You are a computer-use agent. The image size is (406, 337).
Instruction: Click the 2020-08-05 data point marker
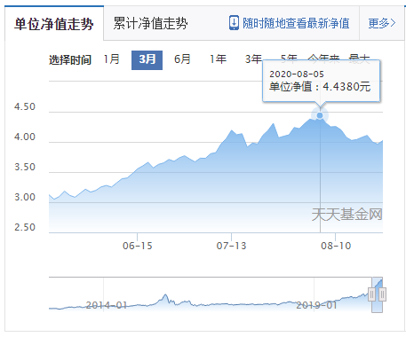pyautogui.click(x=320, y=115)
